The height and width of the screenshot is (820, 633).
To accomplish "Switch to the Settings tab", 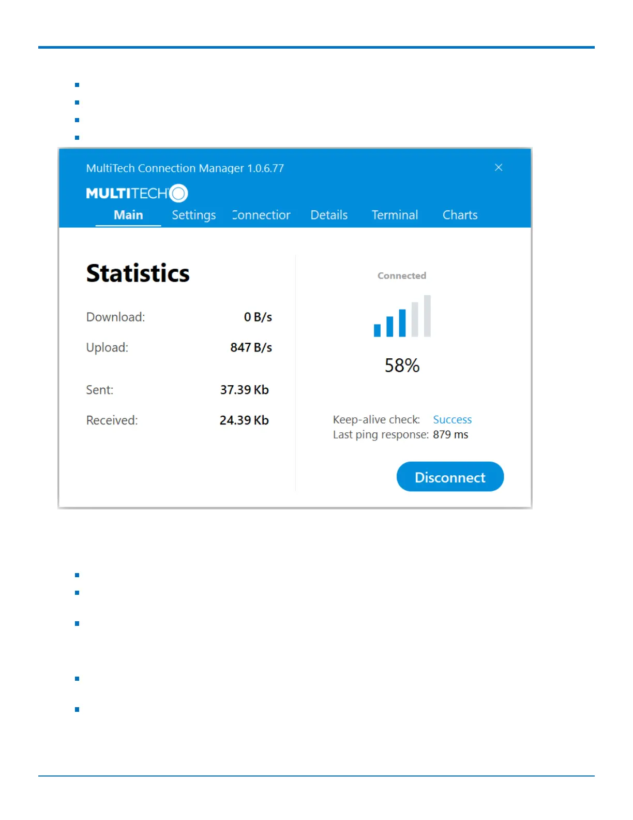I will click(194, 215).
